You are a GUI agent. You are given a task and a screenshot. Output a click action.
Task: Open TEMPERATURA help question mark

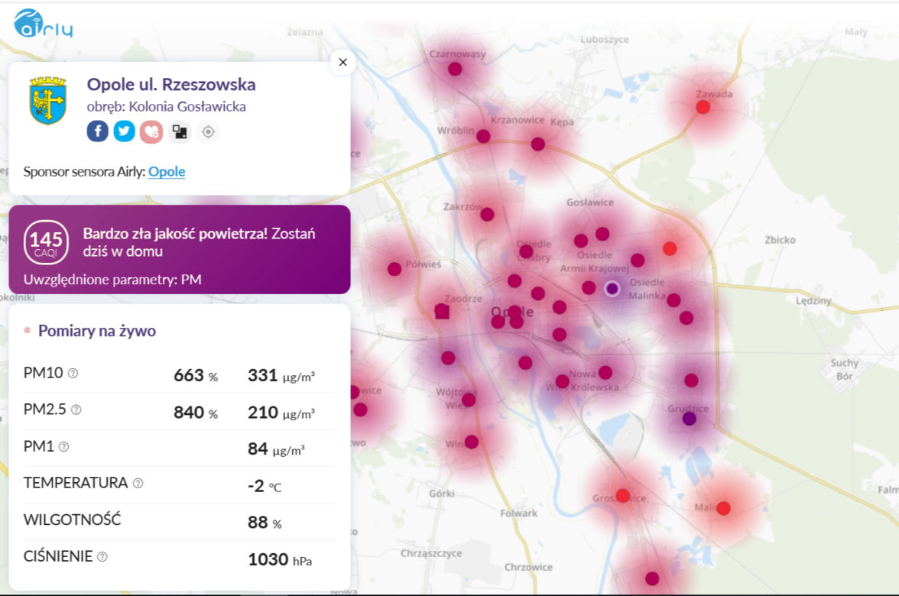138,483
